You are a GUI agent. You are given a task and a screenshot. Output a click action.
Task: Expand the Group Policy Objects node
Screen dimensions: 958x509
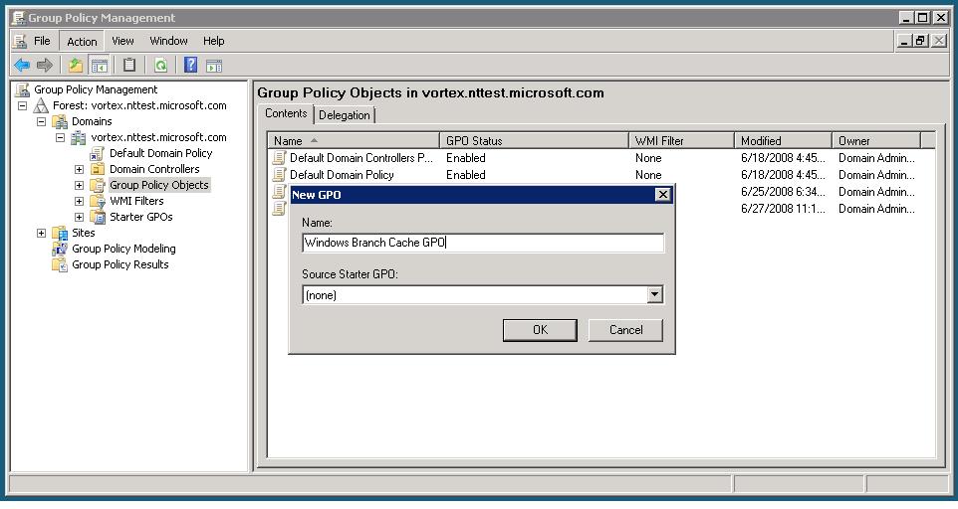[x=80, y=185]
